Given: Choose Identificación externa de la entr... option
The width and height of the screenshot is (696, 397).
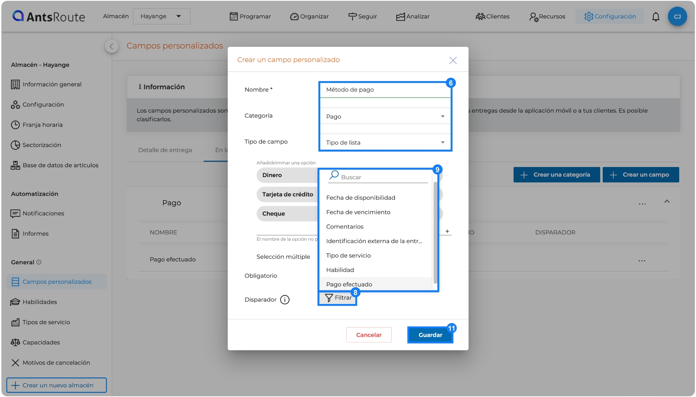Looking at the screenshot, I should pyautogui.click(x=375, y=241).
